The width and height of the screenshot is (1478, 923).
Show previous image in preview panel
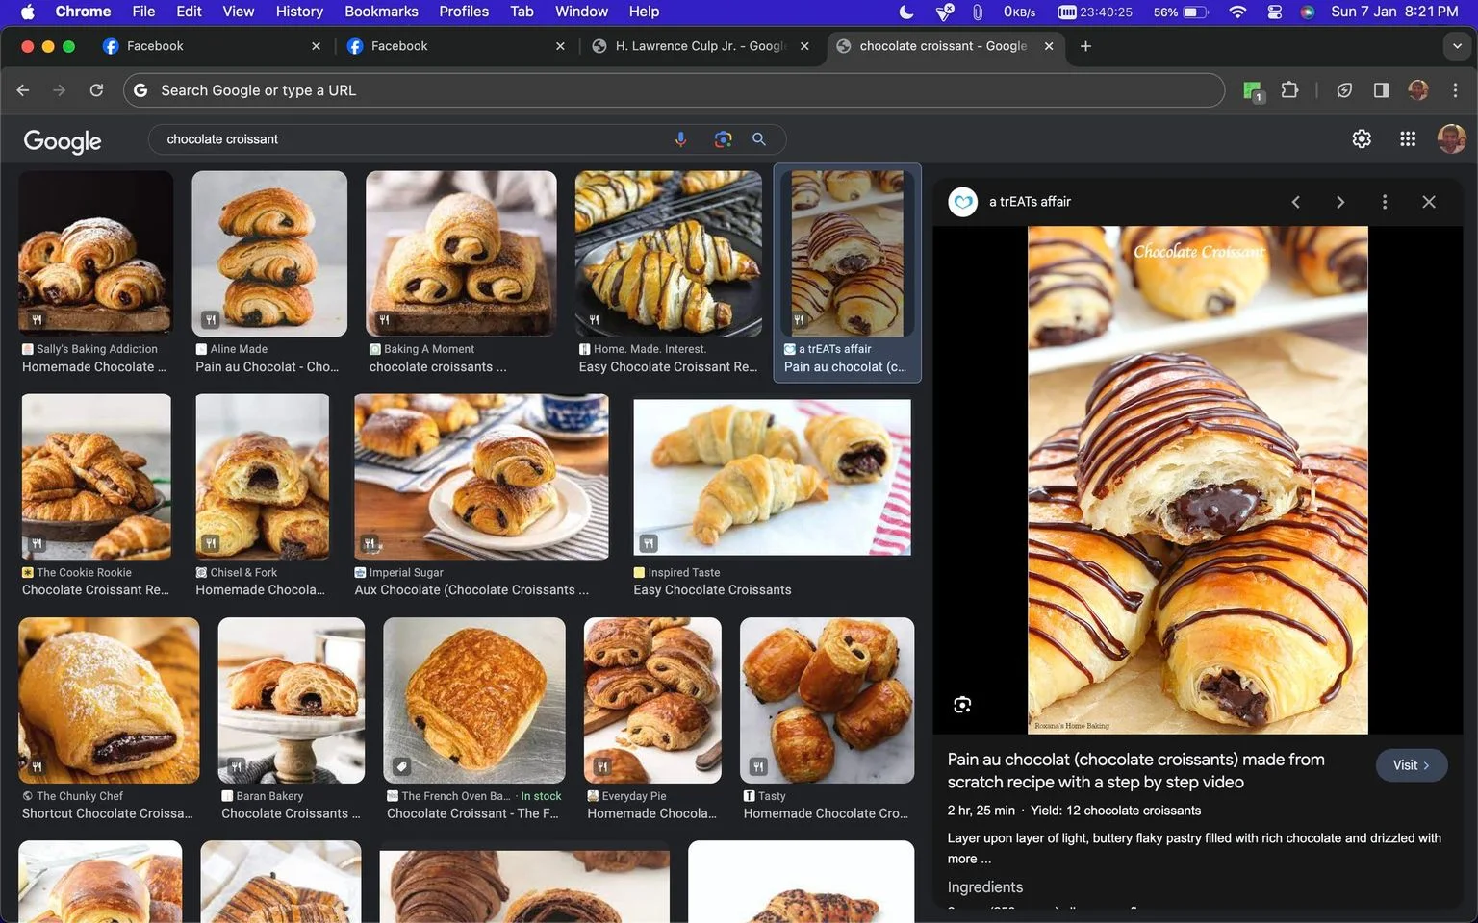pyautogui.click(x=1296, y=202)
